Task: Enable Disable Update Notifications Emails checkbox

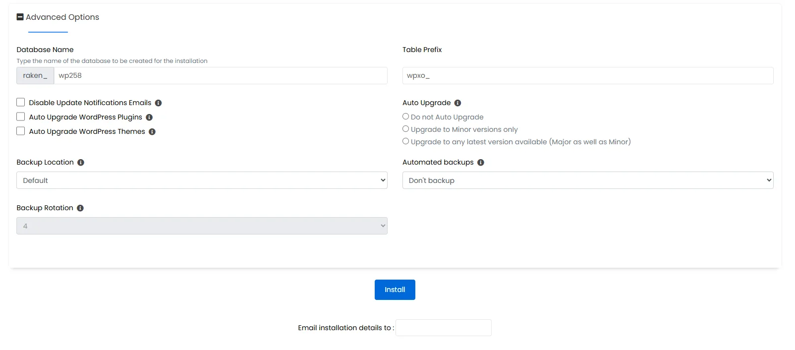Action: point(21,103)
